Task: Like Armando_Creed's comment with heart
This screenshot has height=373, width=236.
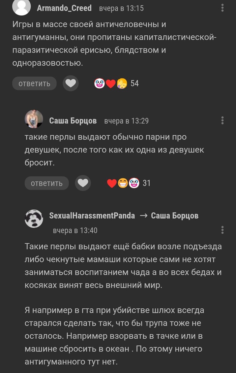Action: click(70, 83)
